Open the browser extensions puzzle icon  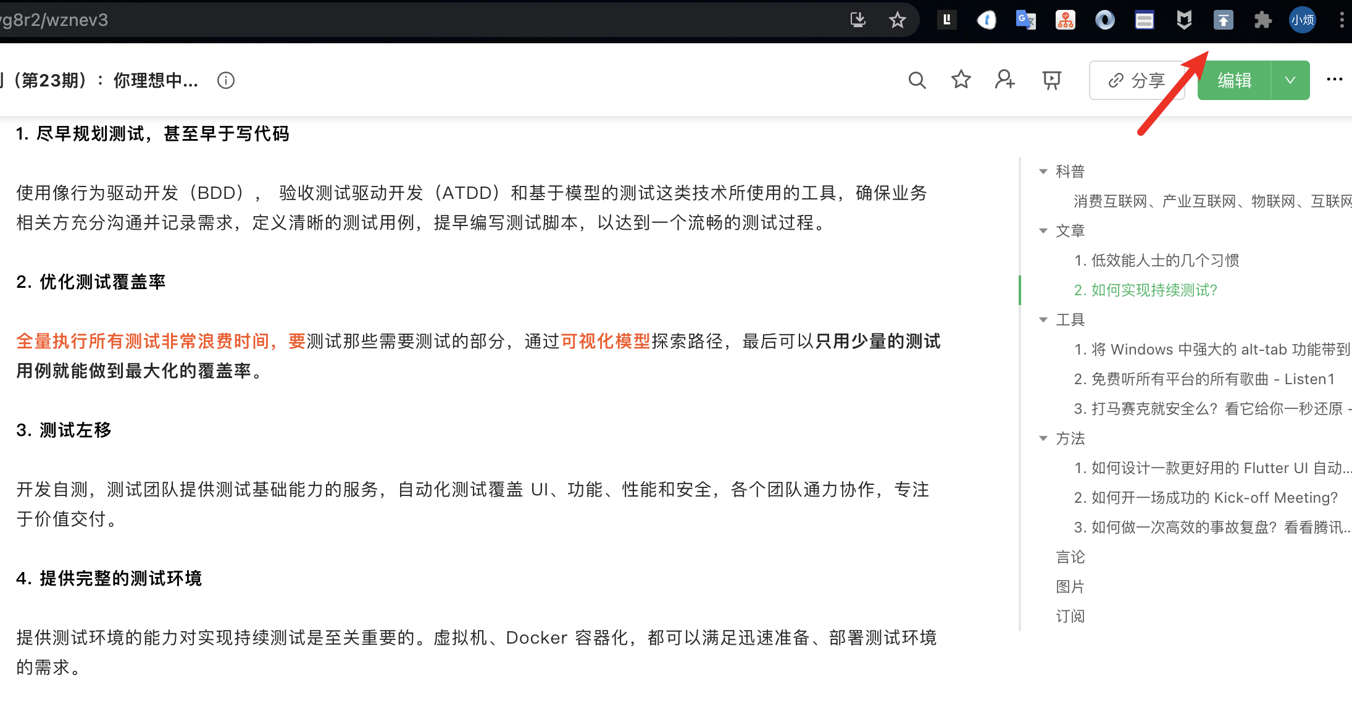click(x=1262, y=20)
